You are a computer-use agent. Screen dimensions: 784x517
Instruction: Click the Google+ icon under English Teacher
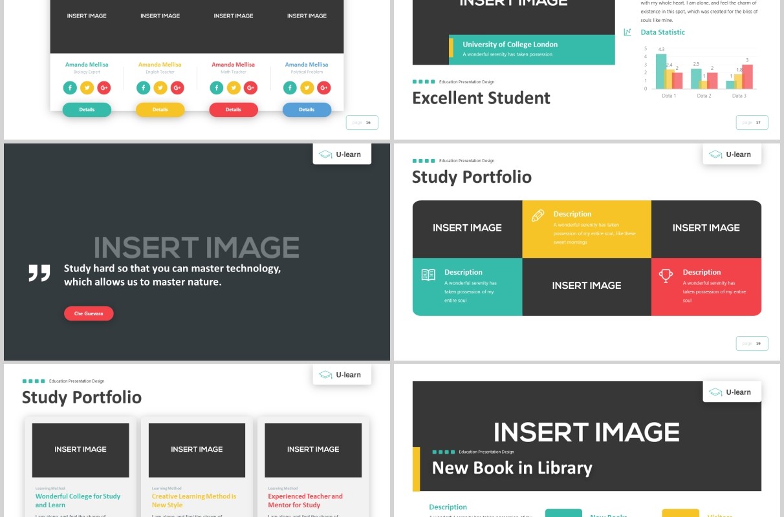[177, 88]
